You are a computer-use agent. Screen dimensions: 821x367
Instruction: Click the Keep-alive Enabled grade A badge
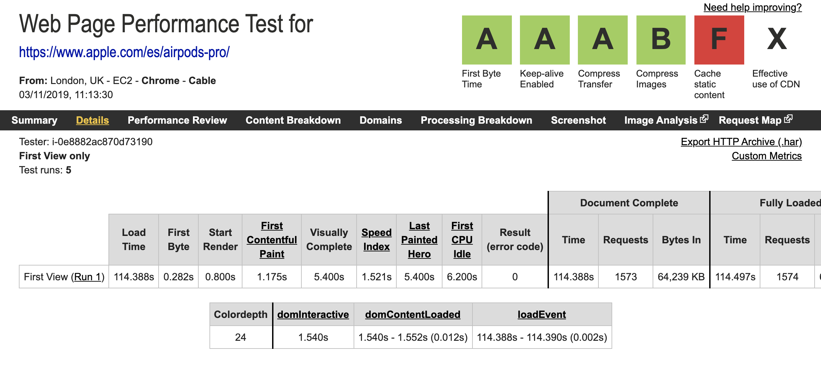(x=545, y=40)
